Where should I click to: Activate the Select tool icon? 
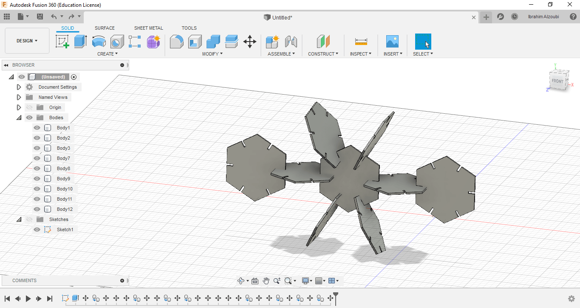click(423, 42)
